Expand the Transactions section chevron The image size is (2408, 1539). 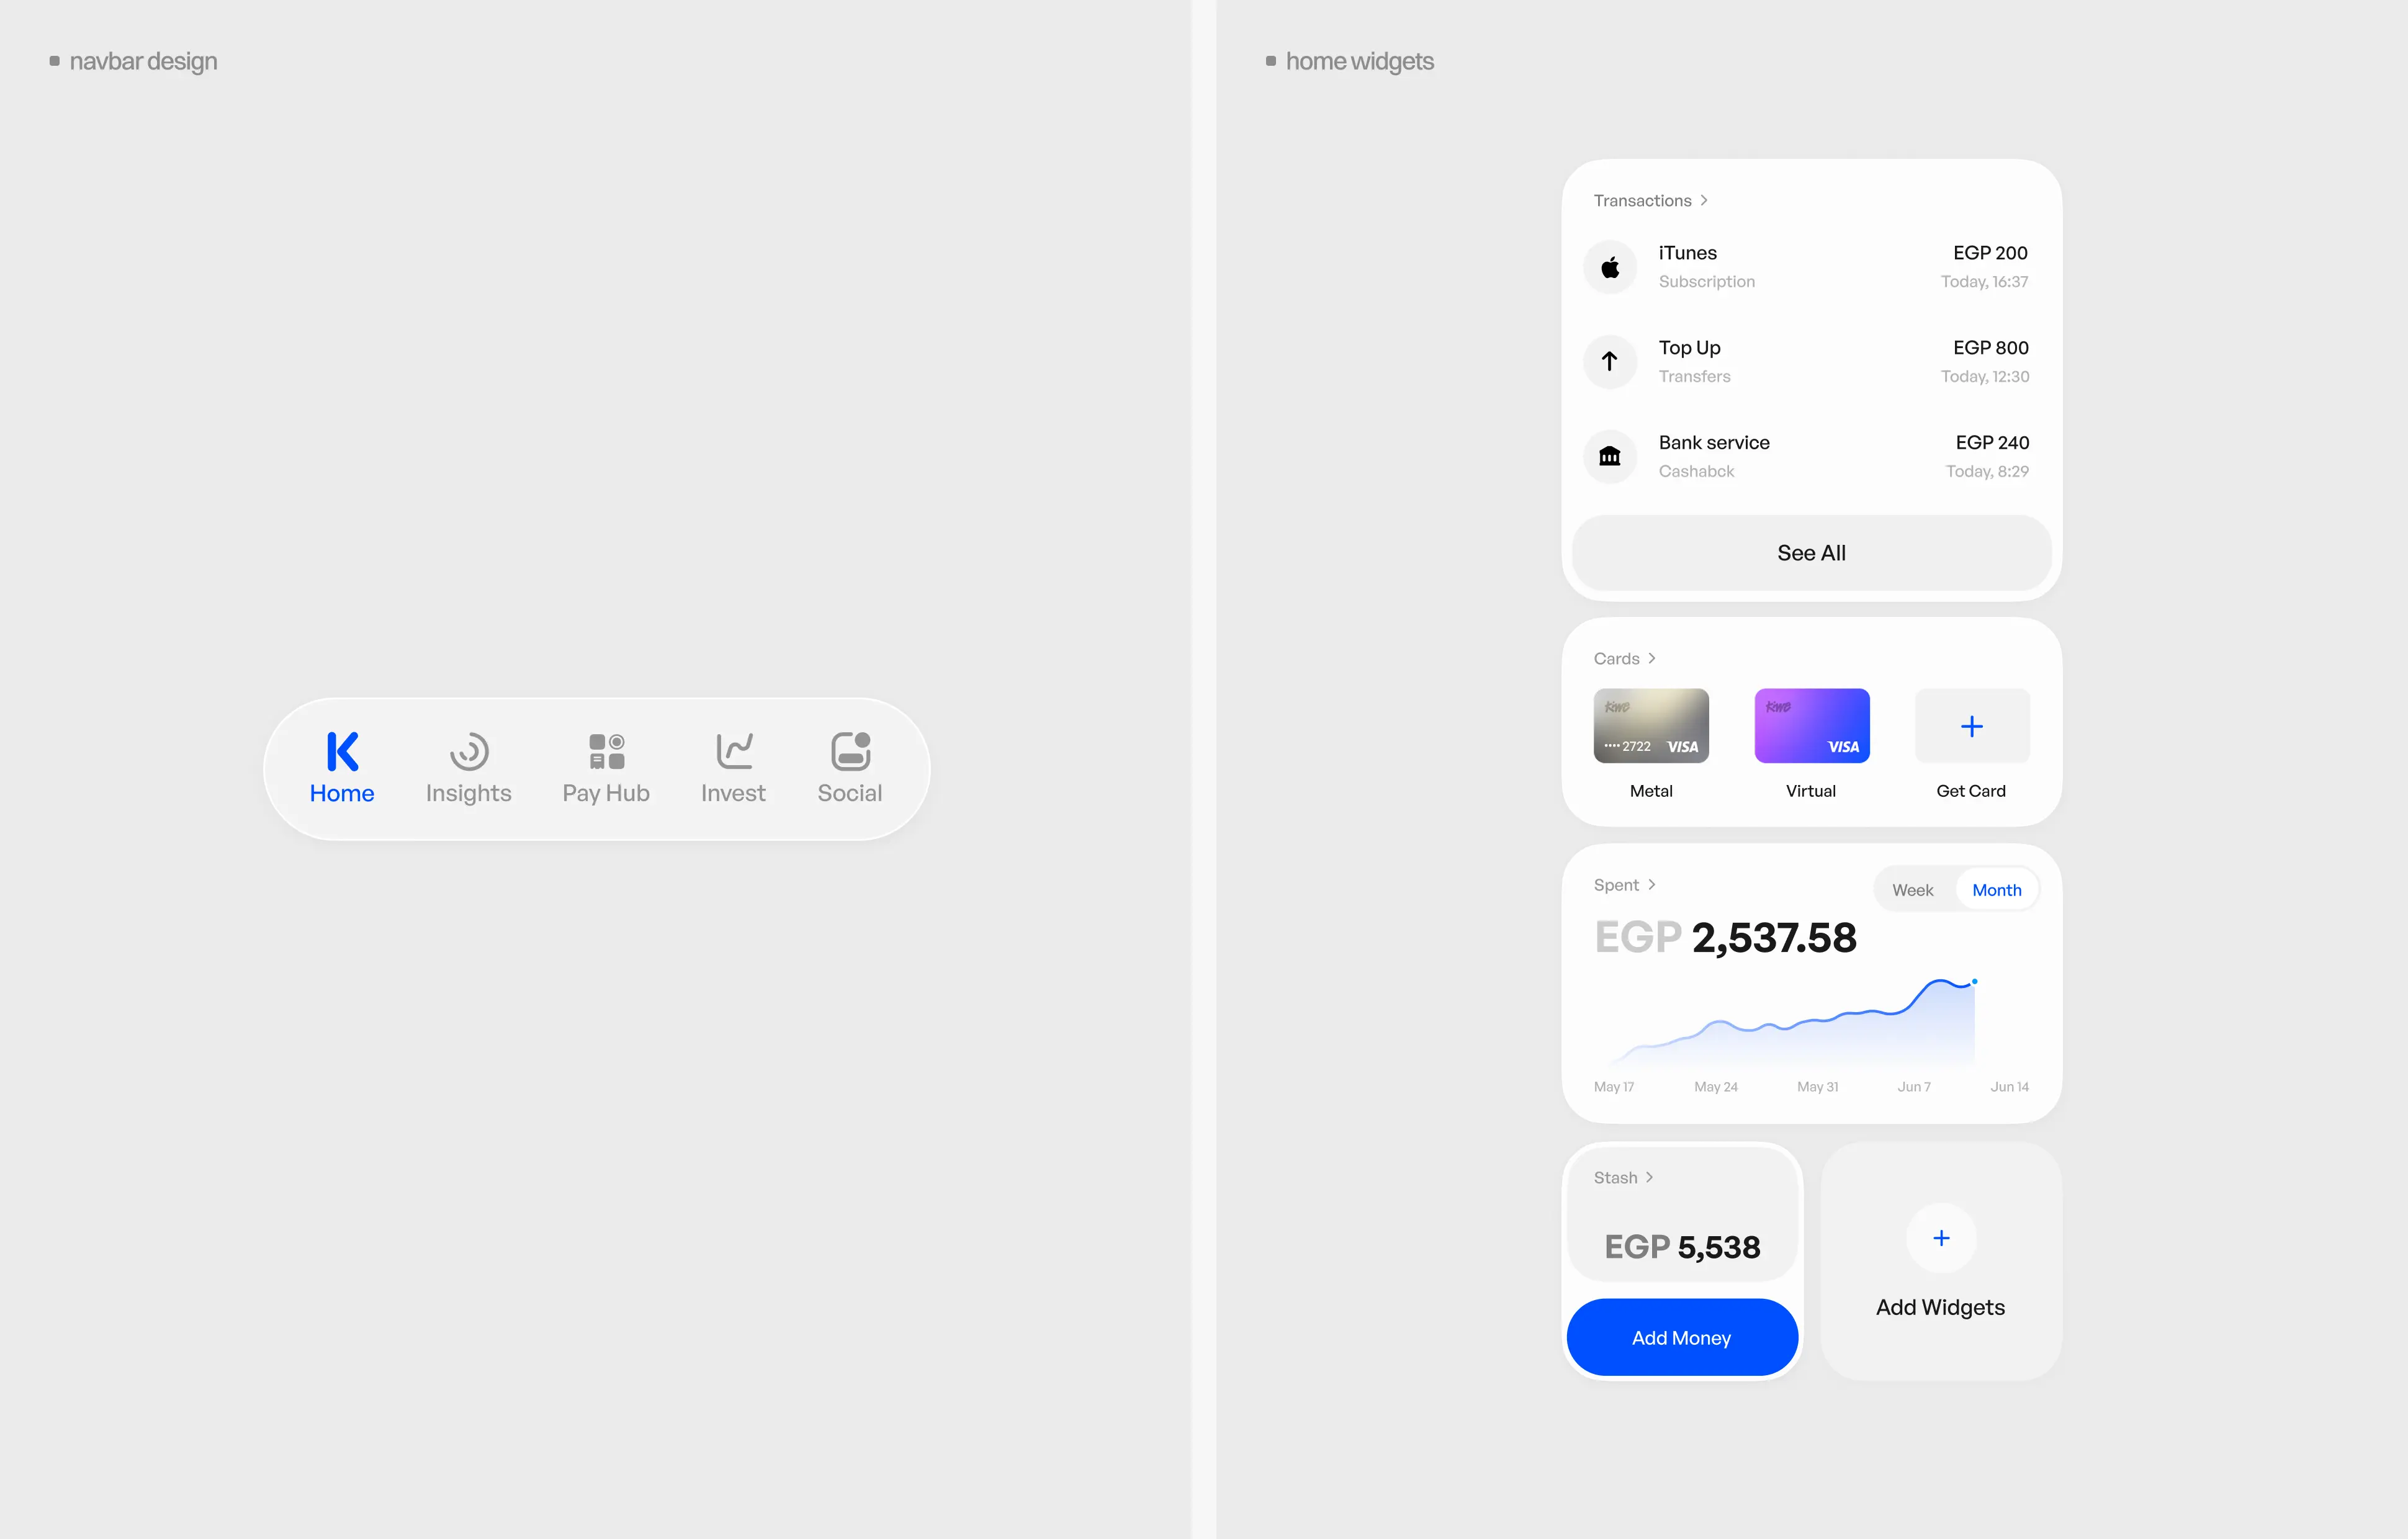(x=1704, y=200)
